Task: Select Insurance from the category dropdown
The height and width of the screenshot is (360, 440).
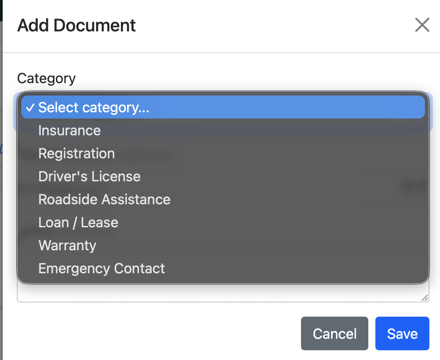Action: tap(69, 130)
